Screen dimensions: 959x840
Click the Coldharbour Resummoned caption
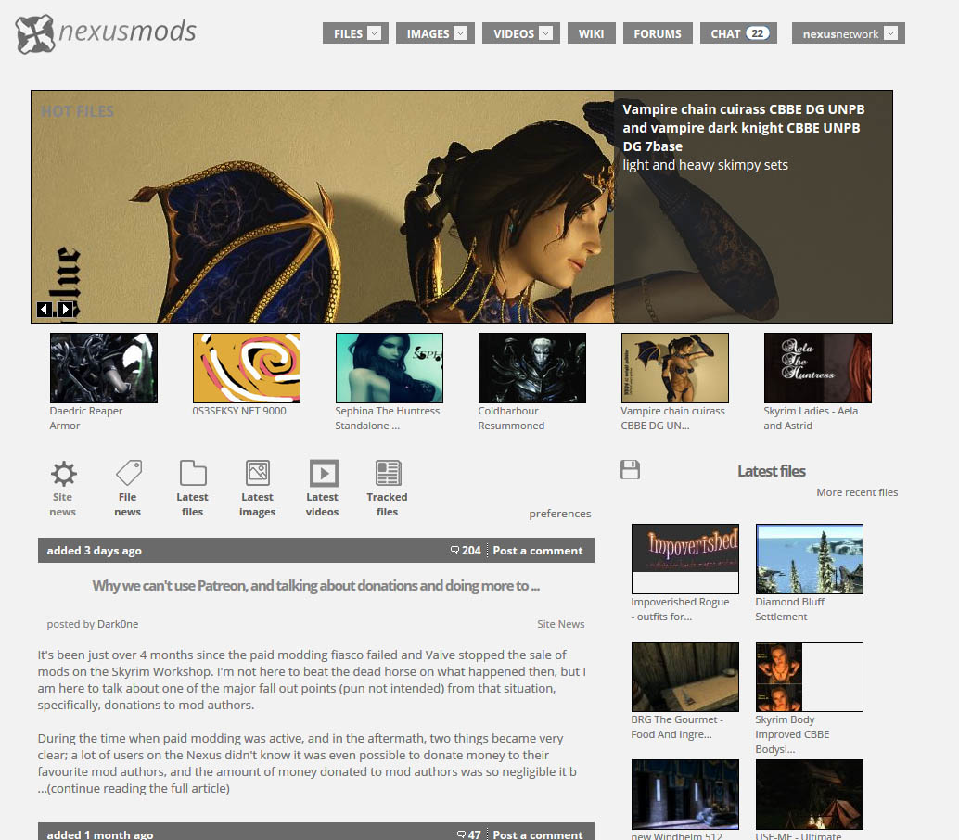coord(511,418)
